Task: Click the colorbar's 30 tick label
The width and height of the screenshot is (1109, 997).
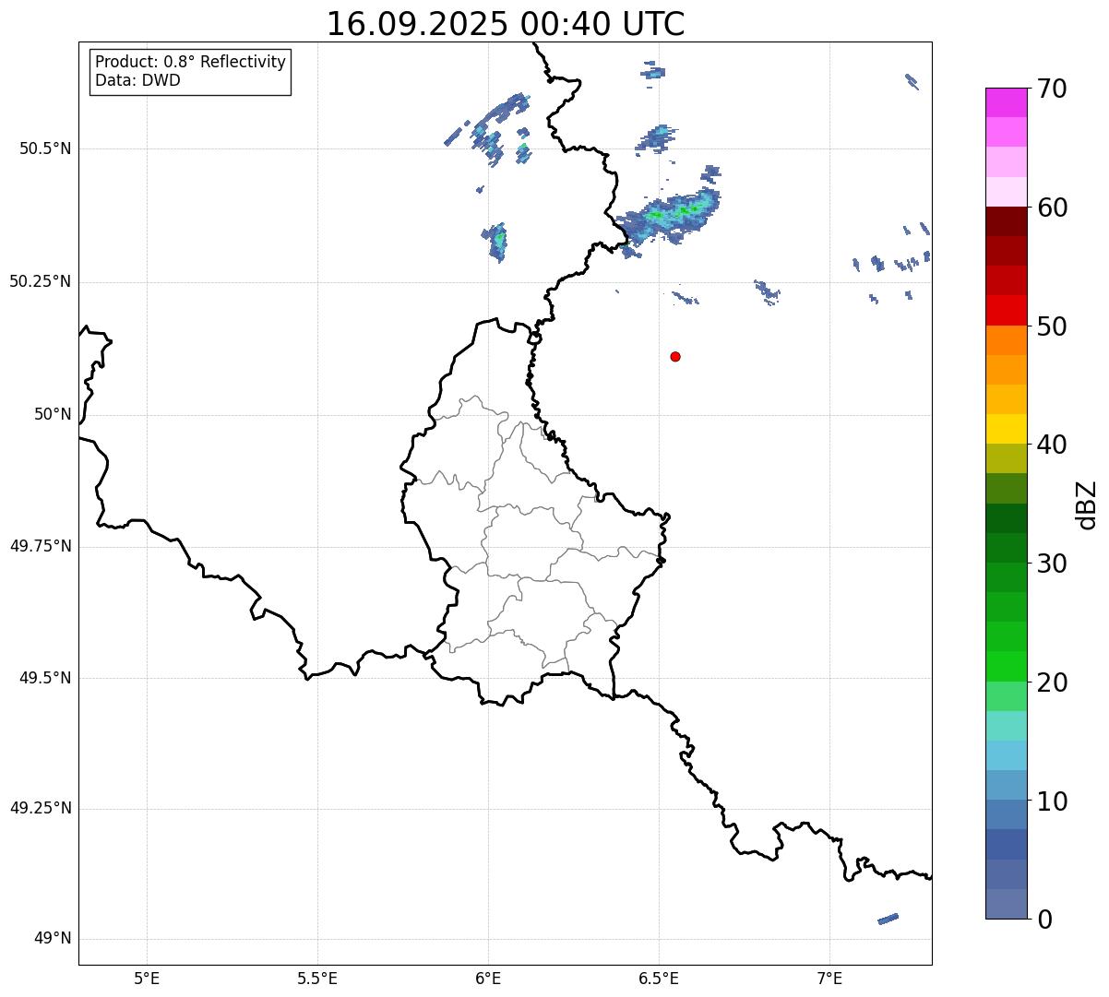Action: 1052,564
